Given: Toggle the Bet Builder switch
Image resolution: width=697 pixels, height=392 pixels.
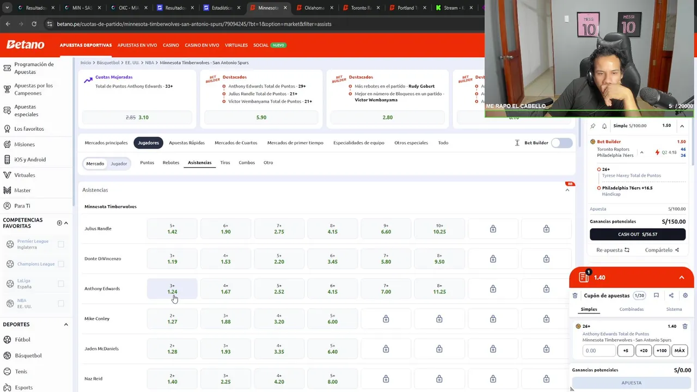Looking at the screenshot, I should pyautogui.click(x=561, y=143).
